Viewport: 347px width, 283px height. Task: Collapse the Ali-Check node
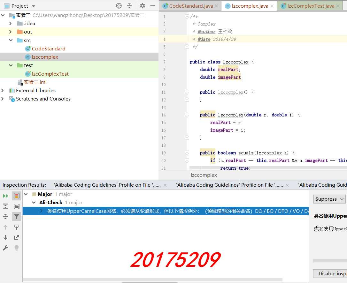pos(34,203)
